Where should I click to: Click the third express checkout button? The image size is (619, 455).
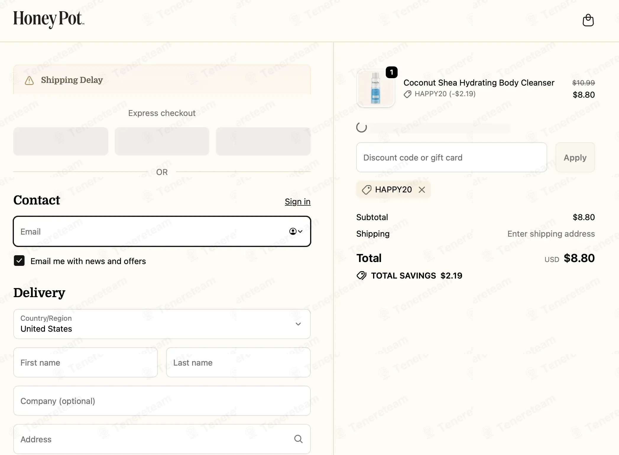[263, 141]
